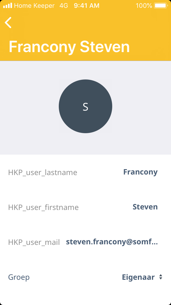Image resolution: width=171 pixels, height=305 pixels.
Task: Tap the Francony Steven page title
Action: 69,47
